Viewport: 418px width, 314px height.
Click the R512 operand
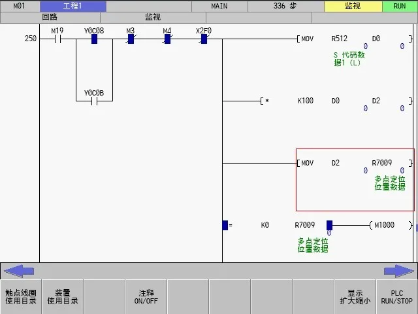pyautogui.click(x=339, y=39)
